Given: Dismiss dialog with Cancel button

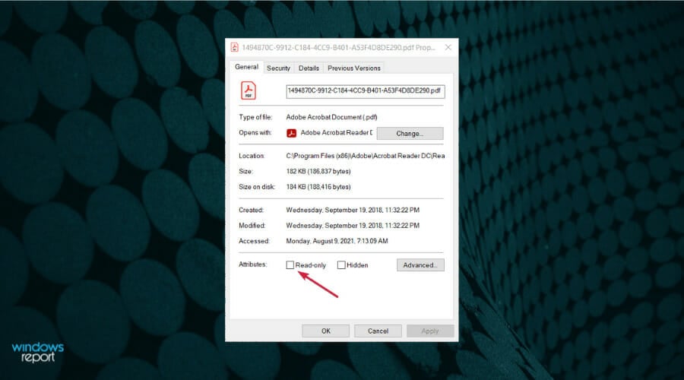Looking at the screenshot, I should pos(378,331).
